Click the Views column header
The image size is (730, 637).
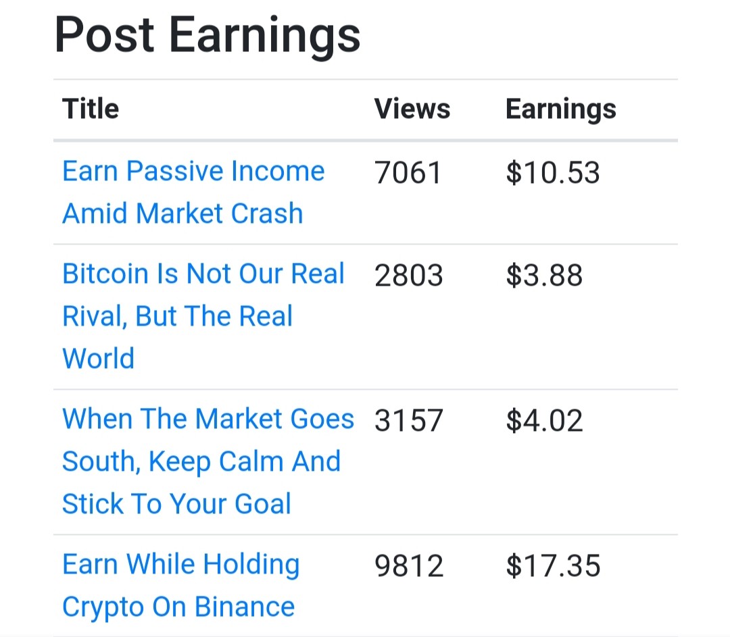[412, 108]
